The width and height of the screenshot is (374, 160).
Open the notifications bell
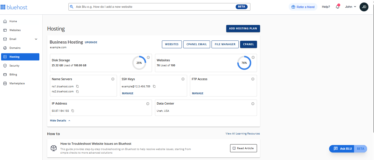337,7
